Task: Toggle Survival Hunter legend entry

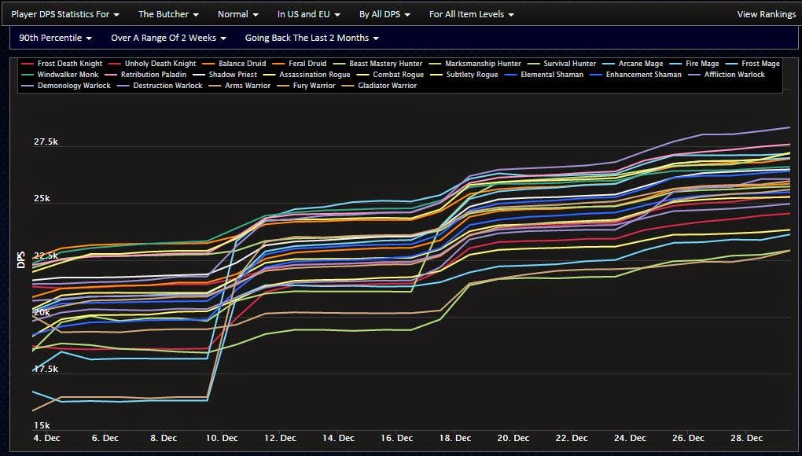Action: pos(563,64)
